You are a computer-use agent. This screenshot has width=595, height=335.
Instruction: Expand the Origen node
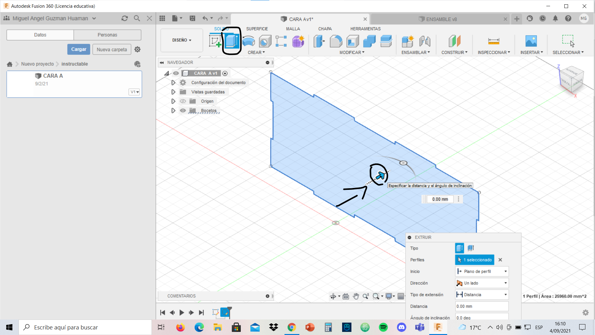coord(173,101)
